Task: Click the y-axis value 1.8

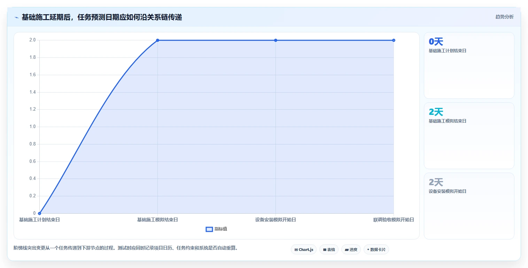Action: tap(32, 57)
